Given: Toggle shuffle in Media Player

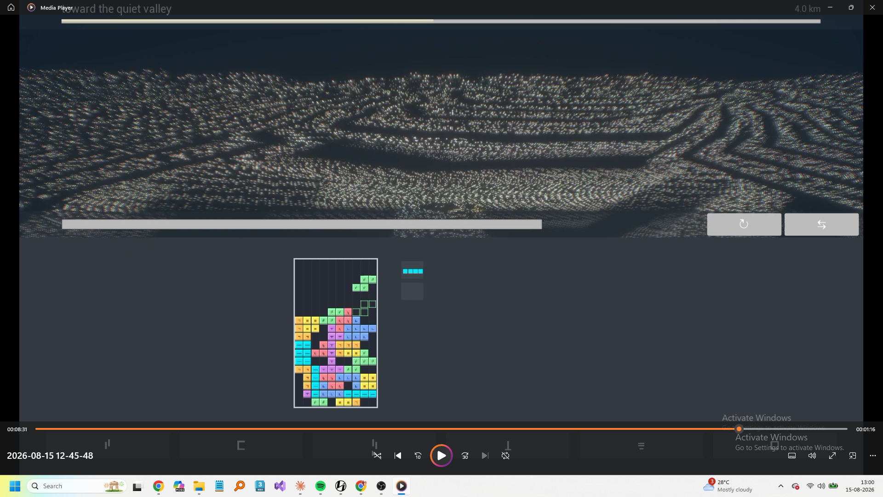Looking at the screenshot, I should (377, 456).
